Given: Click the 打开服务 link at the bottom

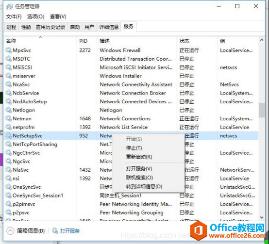Looking at the screenshot, I should point(70,231).
